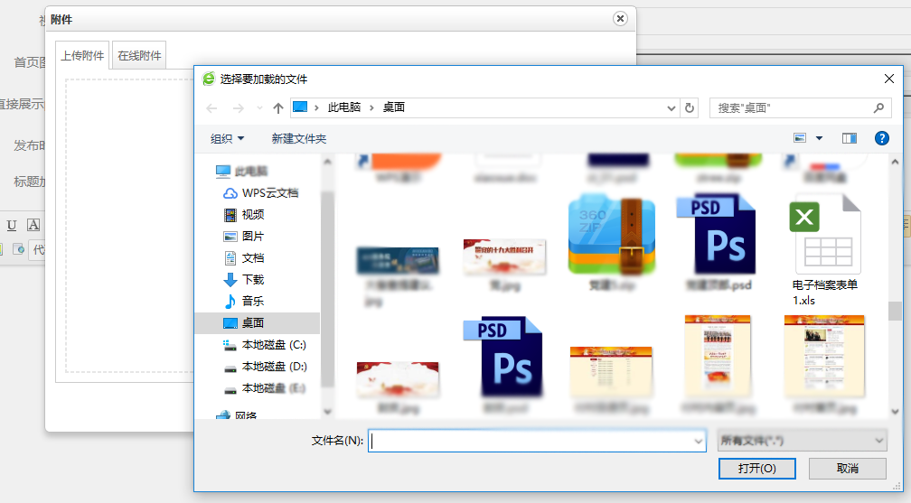
Task: Expand the address bar history dropdown
Action: pyautogui.click(x=671, y=107)
